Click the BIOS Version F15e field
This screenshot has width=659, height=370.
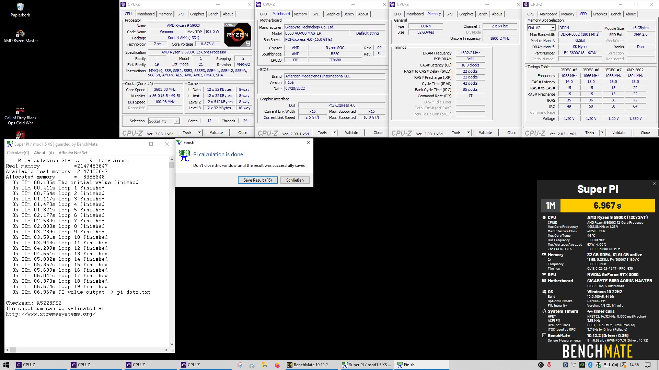(335, 82)
